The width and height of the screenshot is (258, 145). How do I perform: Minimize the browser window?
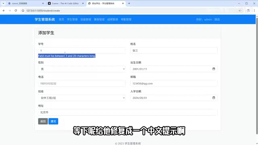pyautogui.click(x=239, y=3)
